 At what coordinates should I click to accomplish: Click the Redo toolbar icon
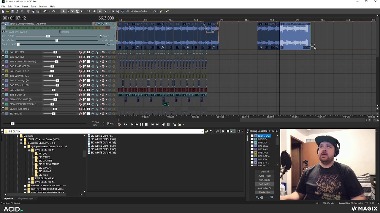(x=54, y=11)
